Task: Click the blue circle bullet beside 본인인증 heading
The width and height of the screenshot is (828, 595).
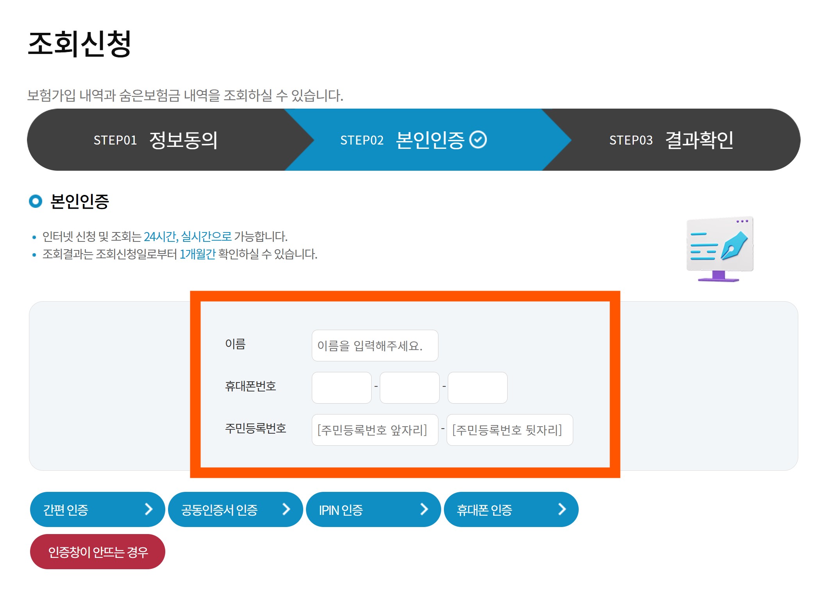Action: (36, 201)
